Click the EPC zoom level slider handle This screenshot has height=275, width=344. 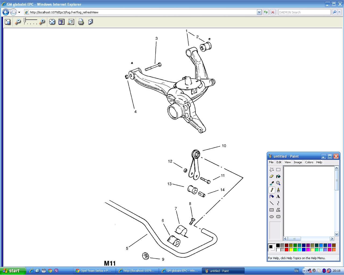point(25,20)
